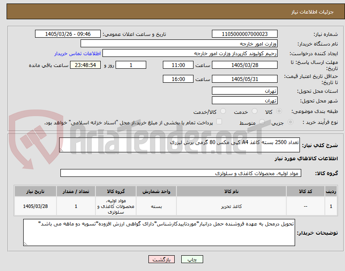Select the کالا/خدمت radio button
The height and width of the screenshot is (271, 345).
tap(223, 111)
